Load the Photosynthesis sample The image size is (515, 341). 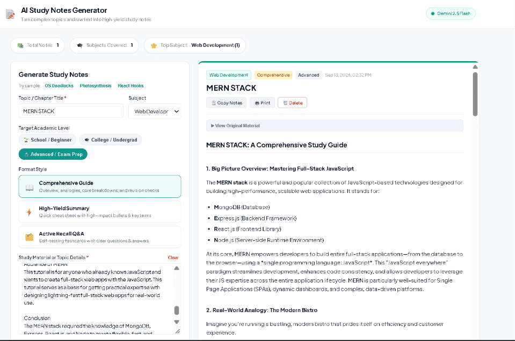point(96,86)
